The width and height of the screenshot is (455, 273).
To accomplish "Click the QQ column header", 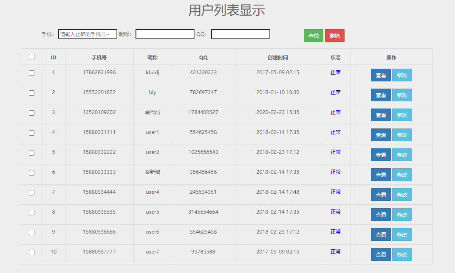I will (x=203, y=58).
